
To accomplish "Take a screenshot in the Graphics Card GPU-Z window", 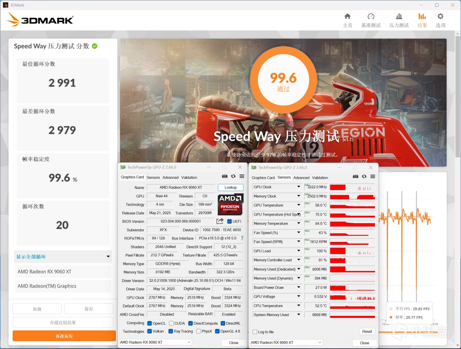I will tap(225, 176).
